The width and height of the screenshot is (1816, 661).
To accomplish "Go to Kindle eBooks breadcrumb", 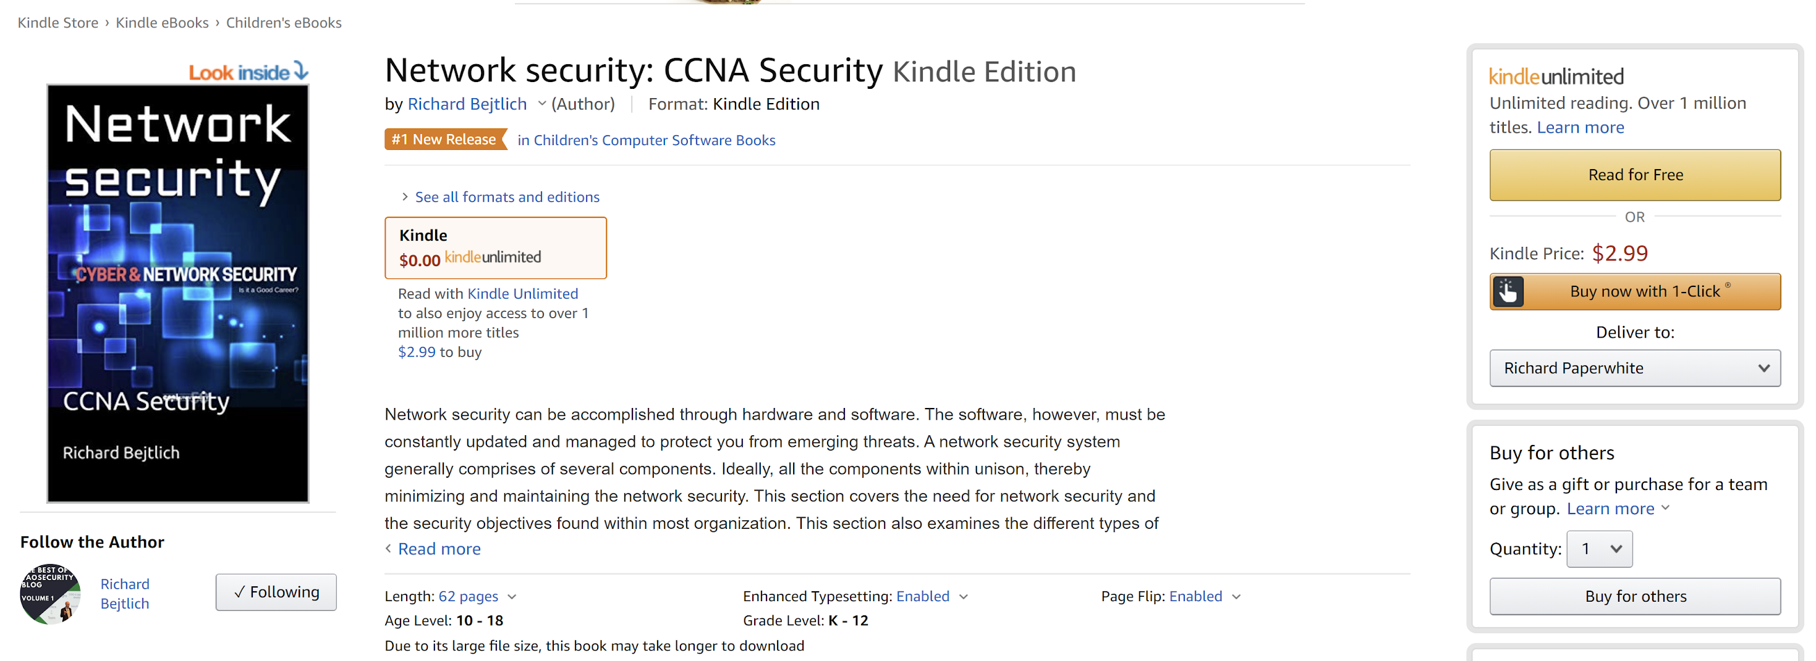I will pos(162,22).
